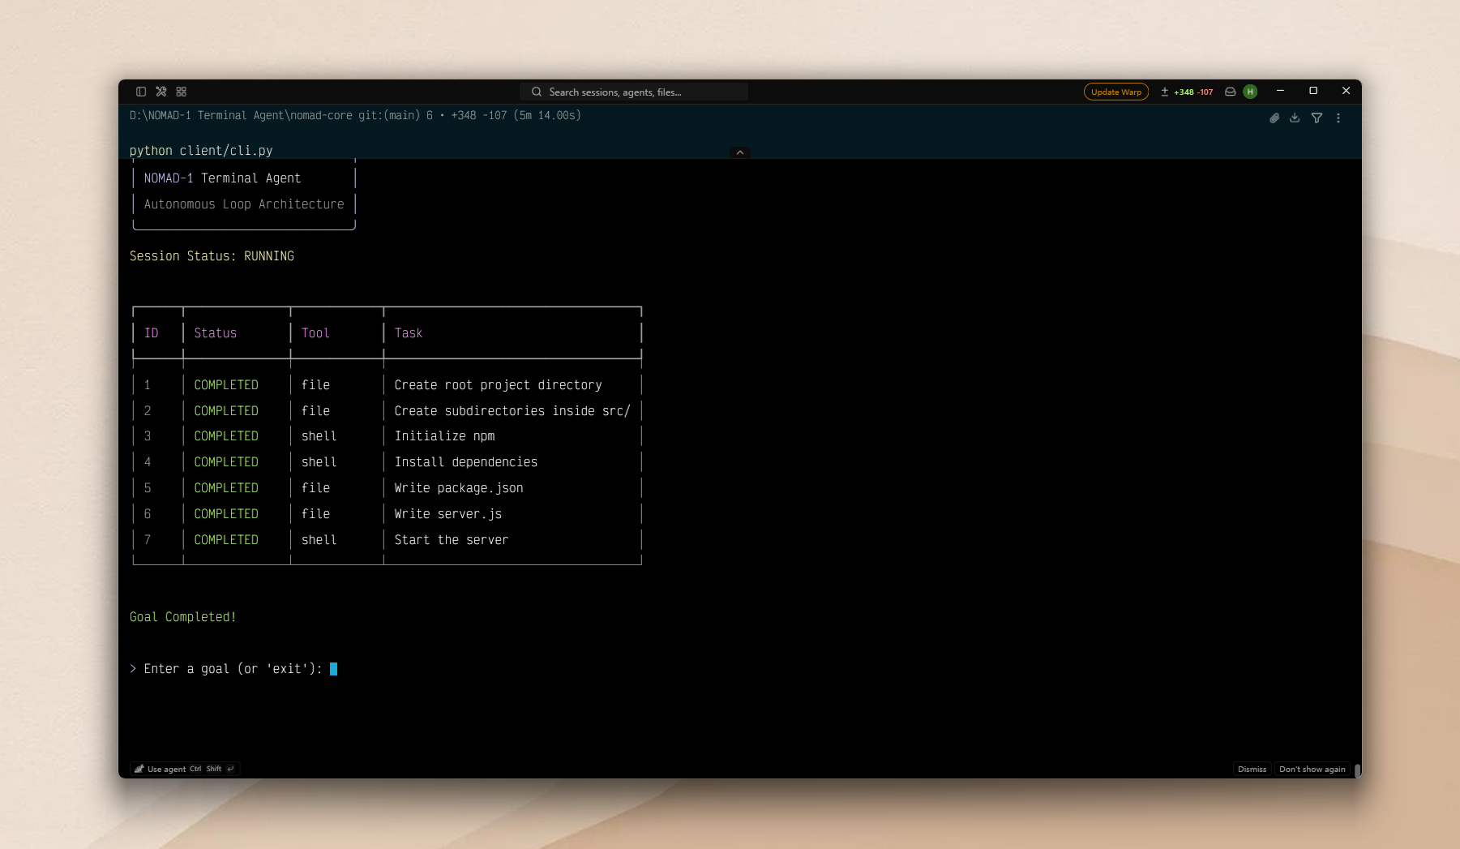Open the green H user avatar

1250,92
